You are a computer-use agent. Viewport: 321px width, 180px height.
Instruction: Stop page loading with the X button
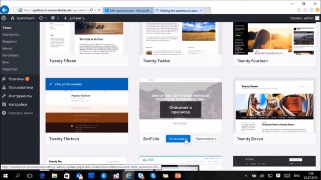pos(99,10)
